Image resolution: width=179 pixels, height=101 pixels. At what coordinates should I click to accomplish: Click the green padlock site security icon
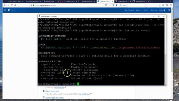point(34,5)
